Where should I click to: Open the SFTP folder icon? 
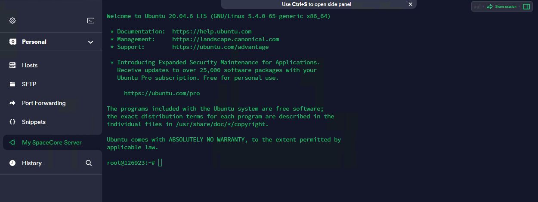pyautogui.click(x=12, y=84)
